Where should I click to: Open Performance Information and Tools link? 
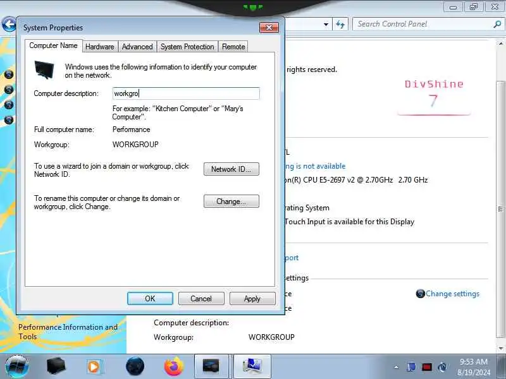coord(68,332)
